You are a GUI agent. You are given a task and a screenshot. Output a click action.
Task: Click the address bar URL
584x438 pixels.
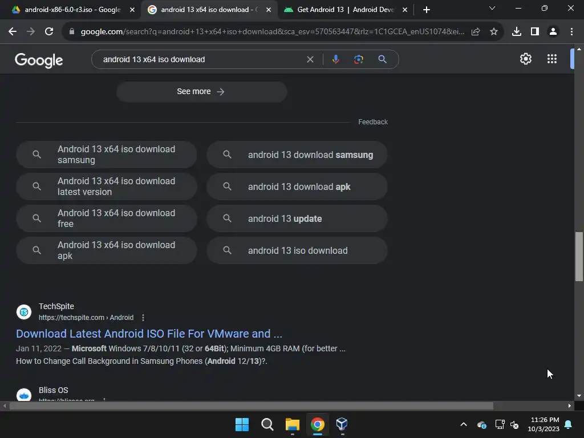273,32
